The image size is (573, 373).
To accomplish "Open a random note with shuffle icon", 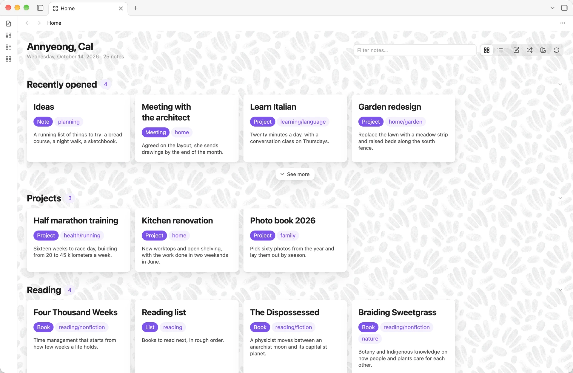I will point(529,50).
